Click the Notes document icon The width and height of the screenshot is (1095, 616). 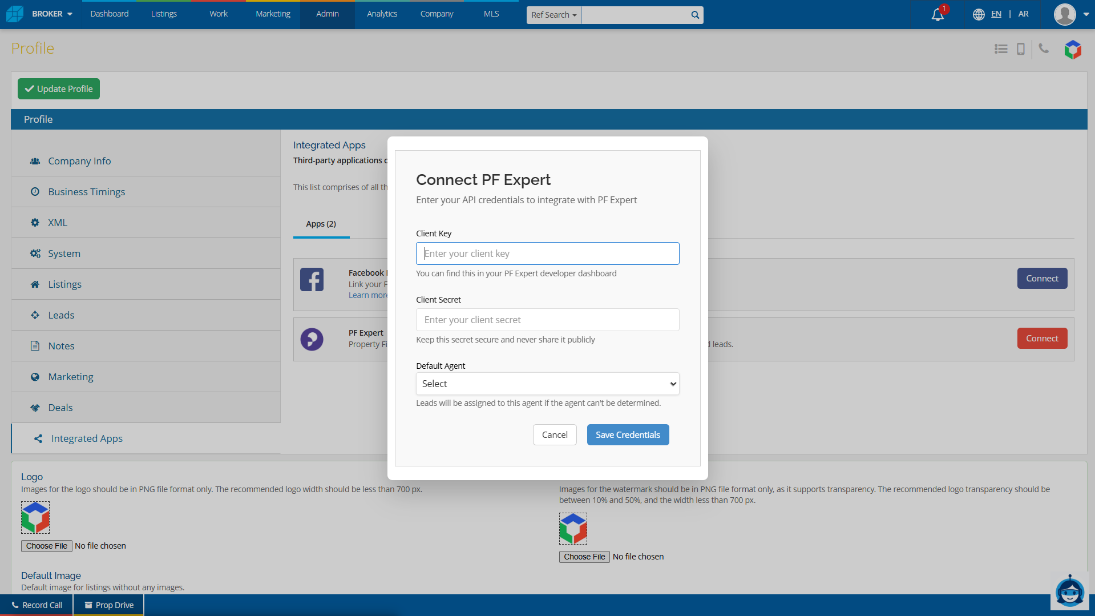pyautogui.click(x=35, y=346)
